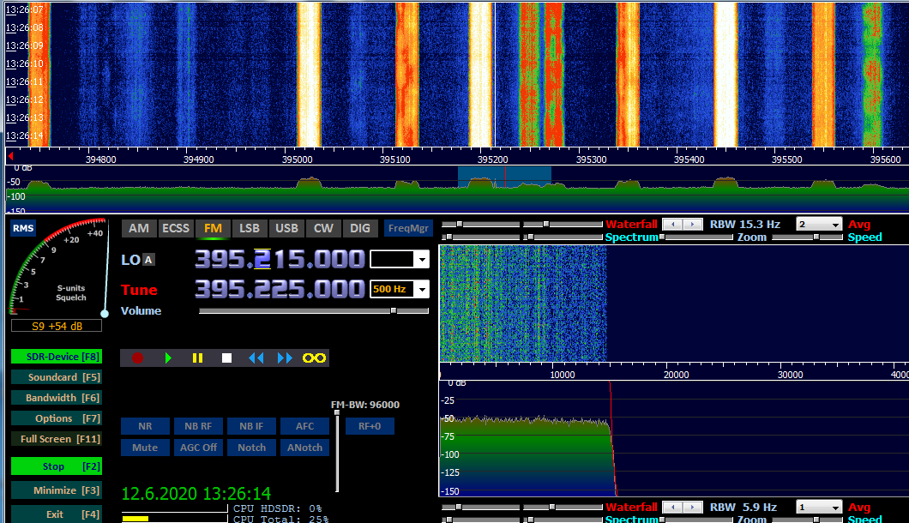Click the green play button
This screenshot has height=523, width=909.
(x=168, y=358)
